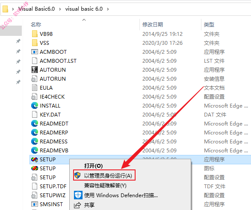Open the chevron after Visual Basic6.0 breadcrumb

click(x=60, y=9)
